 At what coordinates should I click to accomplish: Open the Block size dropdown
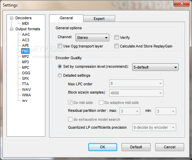[136, 93]
